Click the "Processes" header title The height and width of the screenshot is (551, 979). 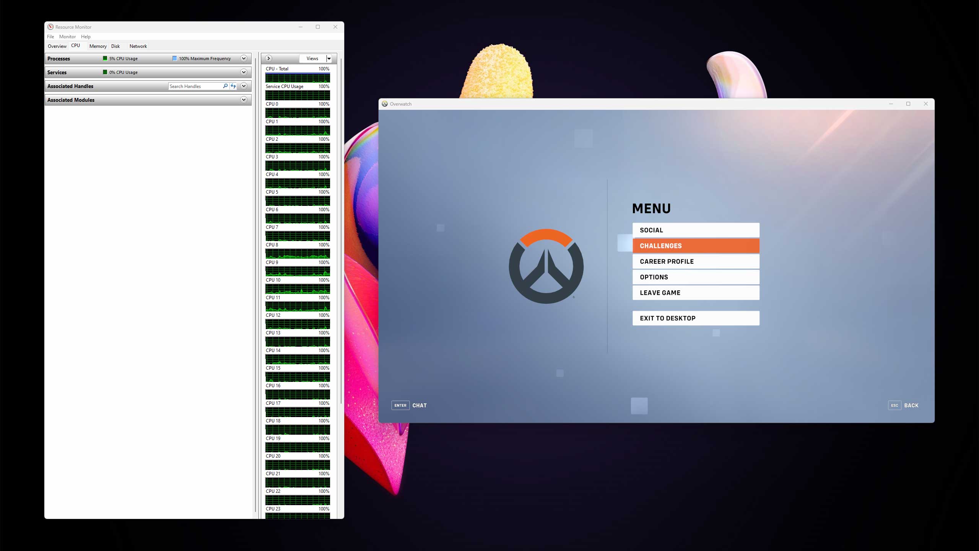[59, 59]
